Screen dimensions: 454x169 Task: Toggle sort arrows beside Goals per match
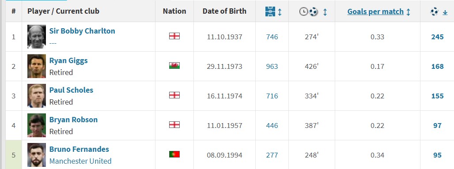click(x=408, y=12)
